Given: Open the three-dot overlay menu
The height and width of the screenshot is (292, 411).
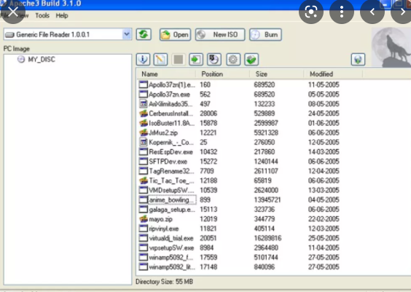Looking at the screenshot, I should click(342, 12).
